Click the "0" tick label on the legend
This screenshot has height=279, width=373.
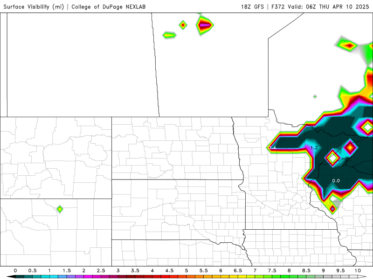[x=15, y=271]
